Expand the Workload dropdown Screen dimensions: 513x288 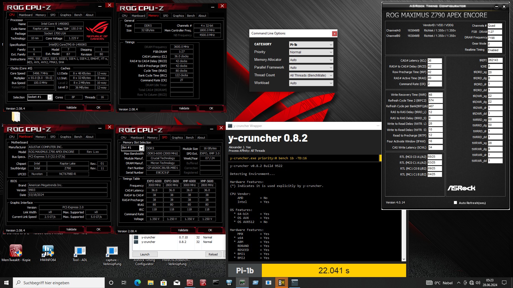pyautogui.click(x=311, y=83)
